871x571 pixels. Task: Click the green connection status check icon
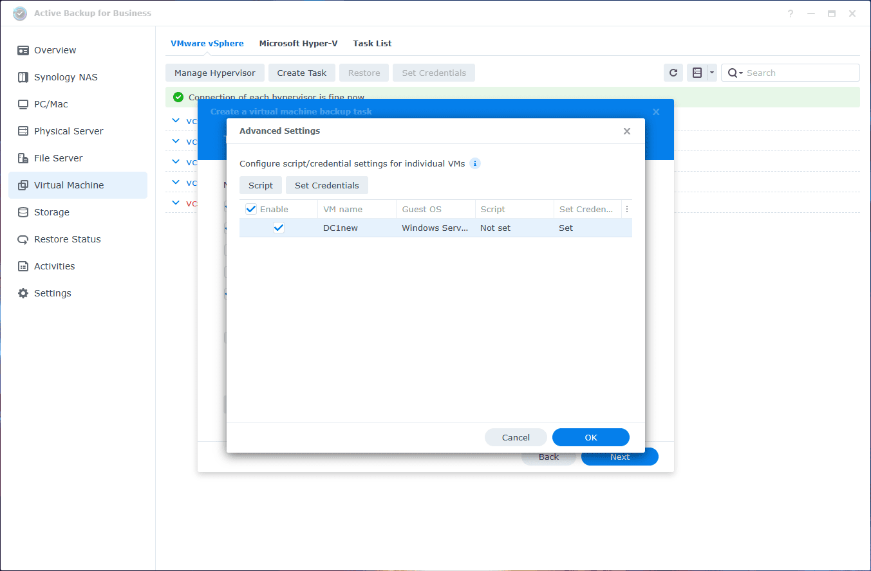coord(178,97)
